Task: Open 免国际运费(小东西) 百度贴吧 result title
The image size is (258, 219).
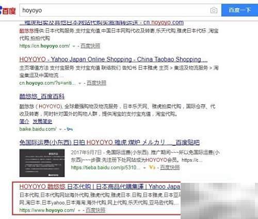Action: (109, 143)
